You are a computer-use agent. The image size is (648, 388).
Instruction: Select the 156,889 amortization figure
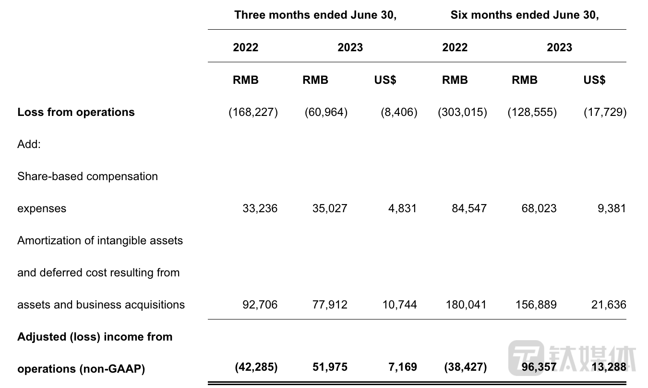(x=536, y=305)
